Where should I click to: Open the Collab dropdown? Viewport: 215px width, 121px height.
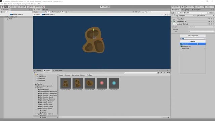176,7
